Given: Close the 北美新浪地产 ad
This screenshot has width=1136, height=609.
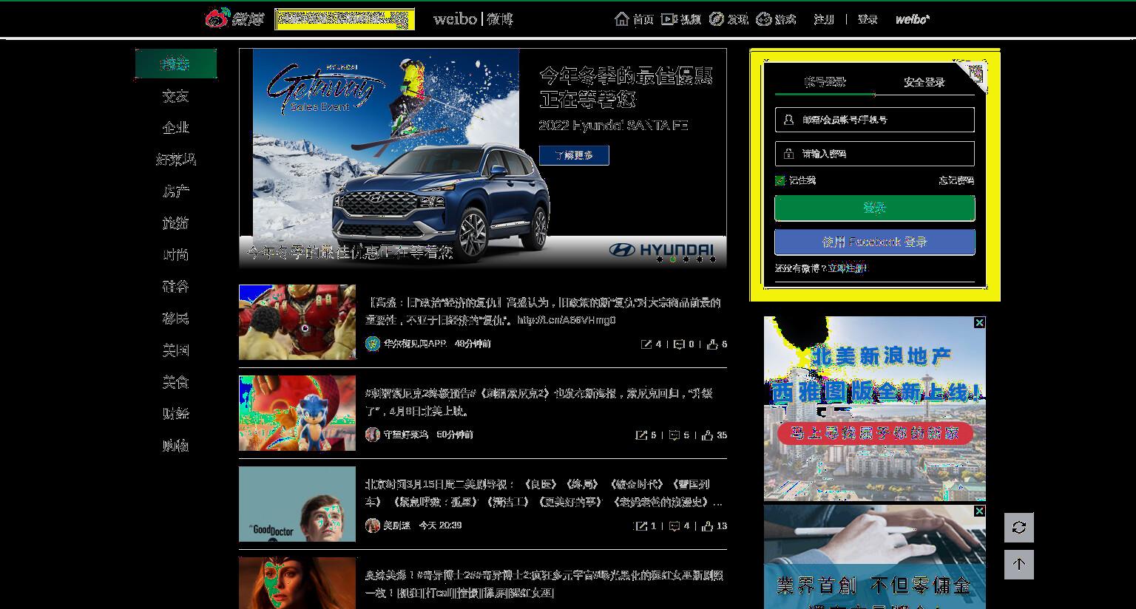Looking at the screenshot, I should point(979,322).
